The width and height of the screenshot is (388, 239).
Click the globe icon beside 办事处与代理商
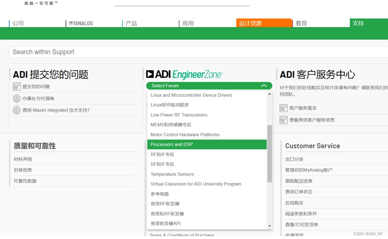click(x=17, y=99)
